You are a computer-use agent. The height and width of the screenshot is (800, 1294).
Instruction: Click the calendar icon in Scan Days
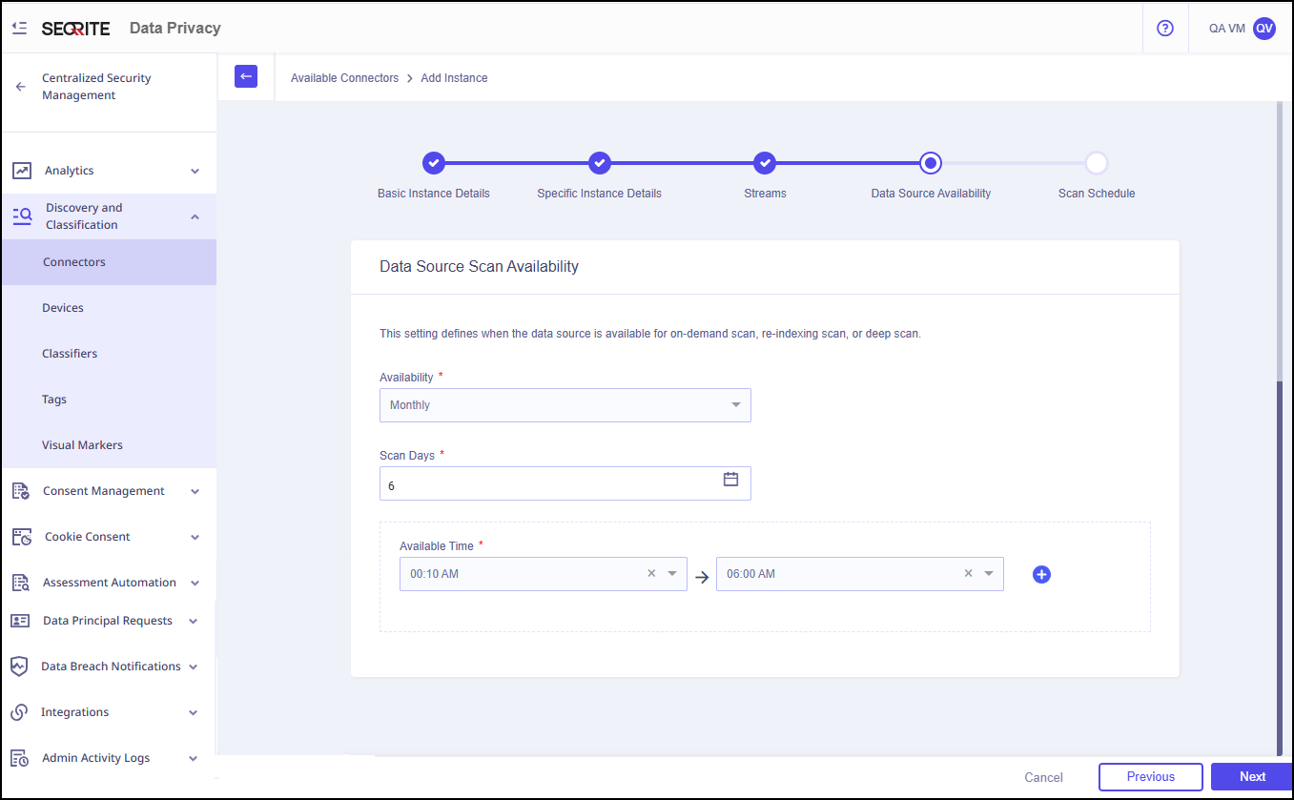tap(730, 480)
